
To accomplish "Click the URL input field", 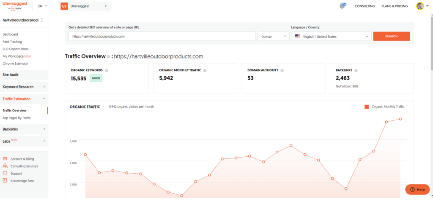I will (x=162, y=36).
